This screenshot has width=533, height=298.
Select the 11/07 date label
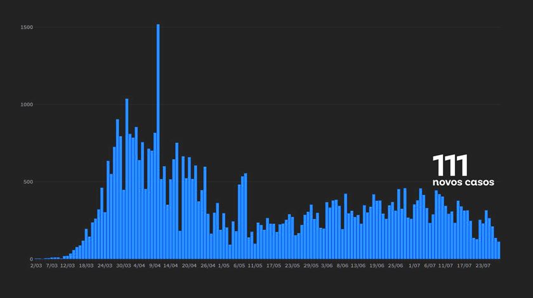[445, 266]
